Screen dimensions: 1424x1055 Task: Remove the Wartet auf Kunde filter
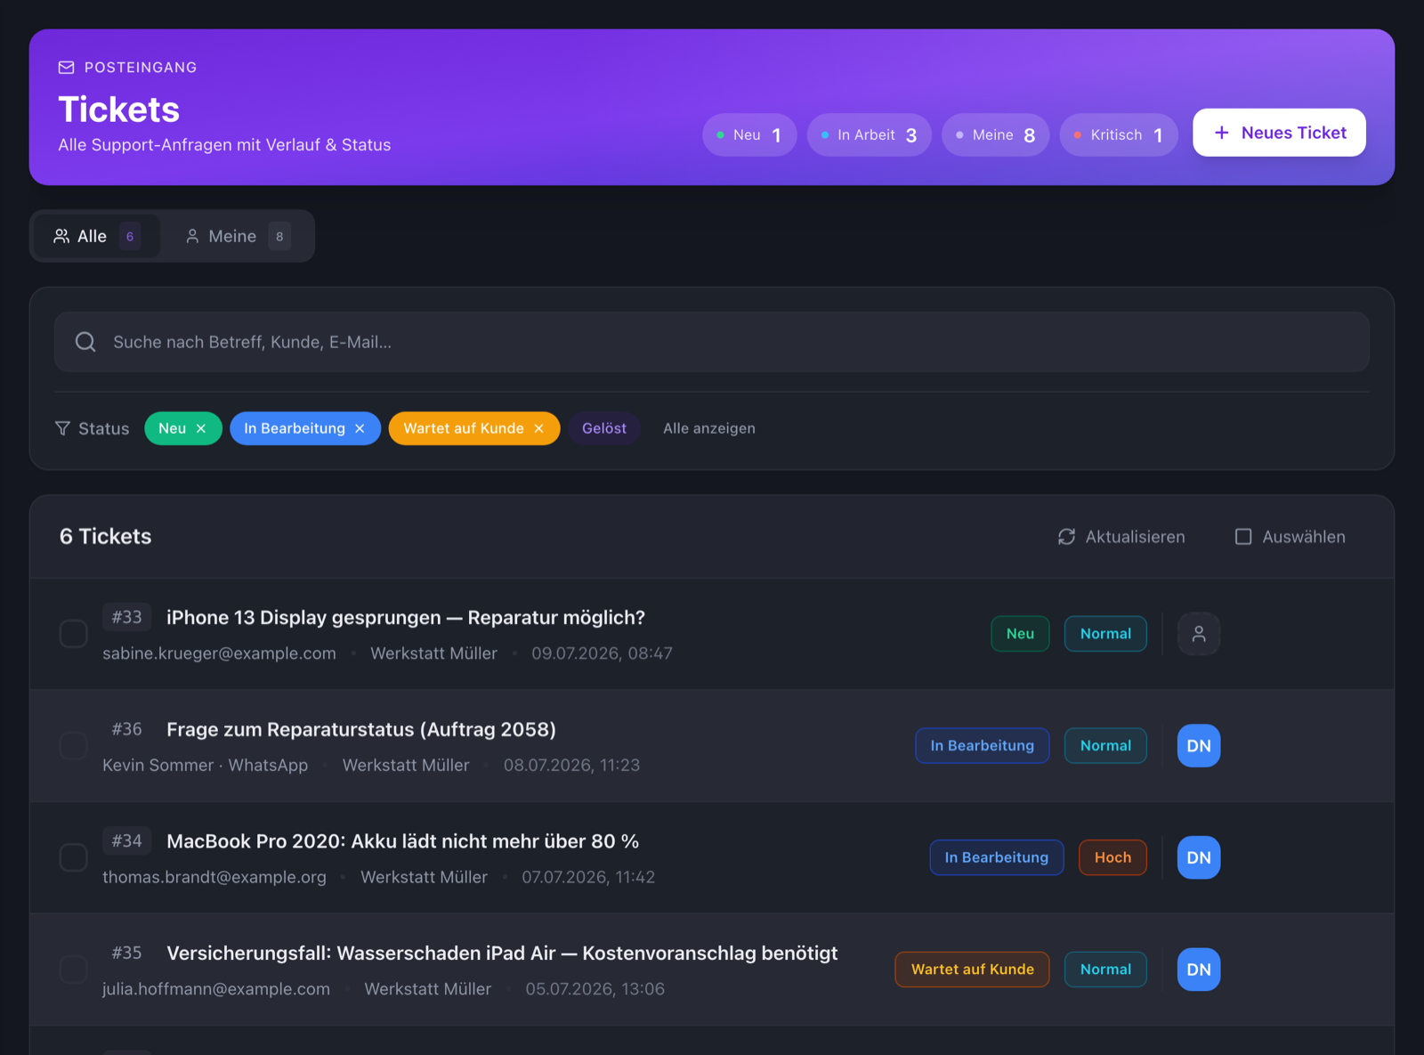pos(538,428)
